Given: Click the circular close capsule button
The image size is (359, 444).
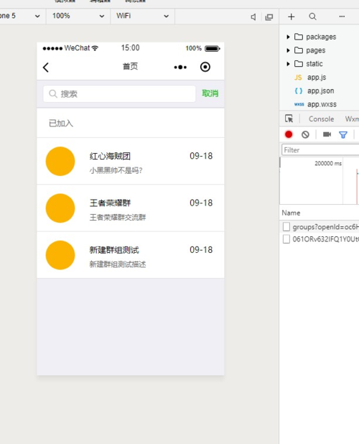Looking at the screenshot, I should point(205,67).
